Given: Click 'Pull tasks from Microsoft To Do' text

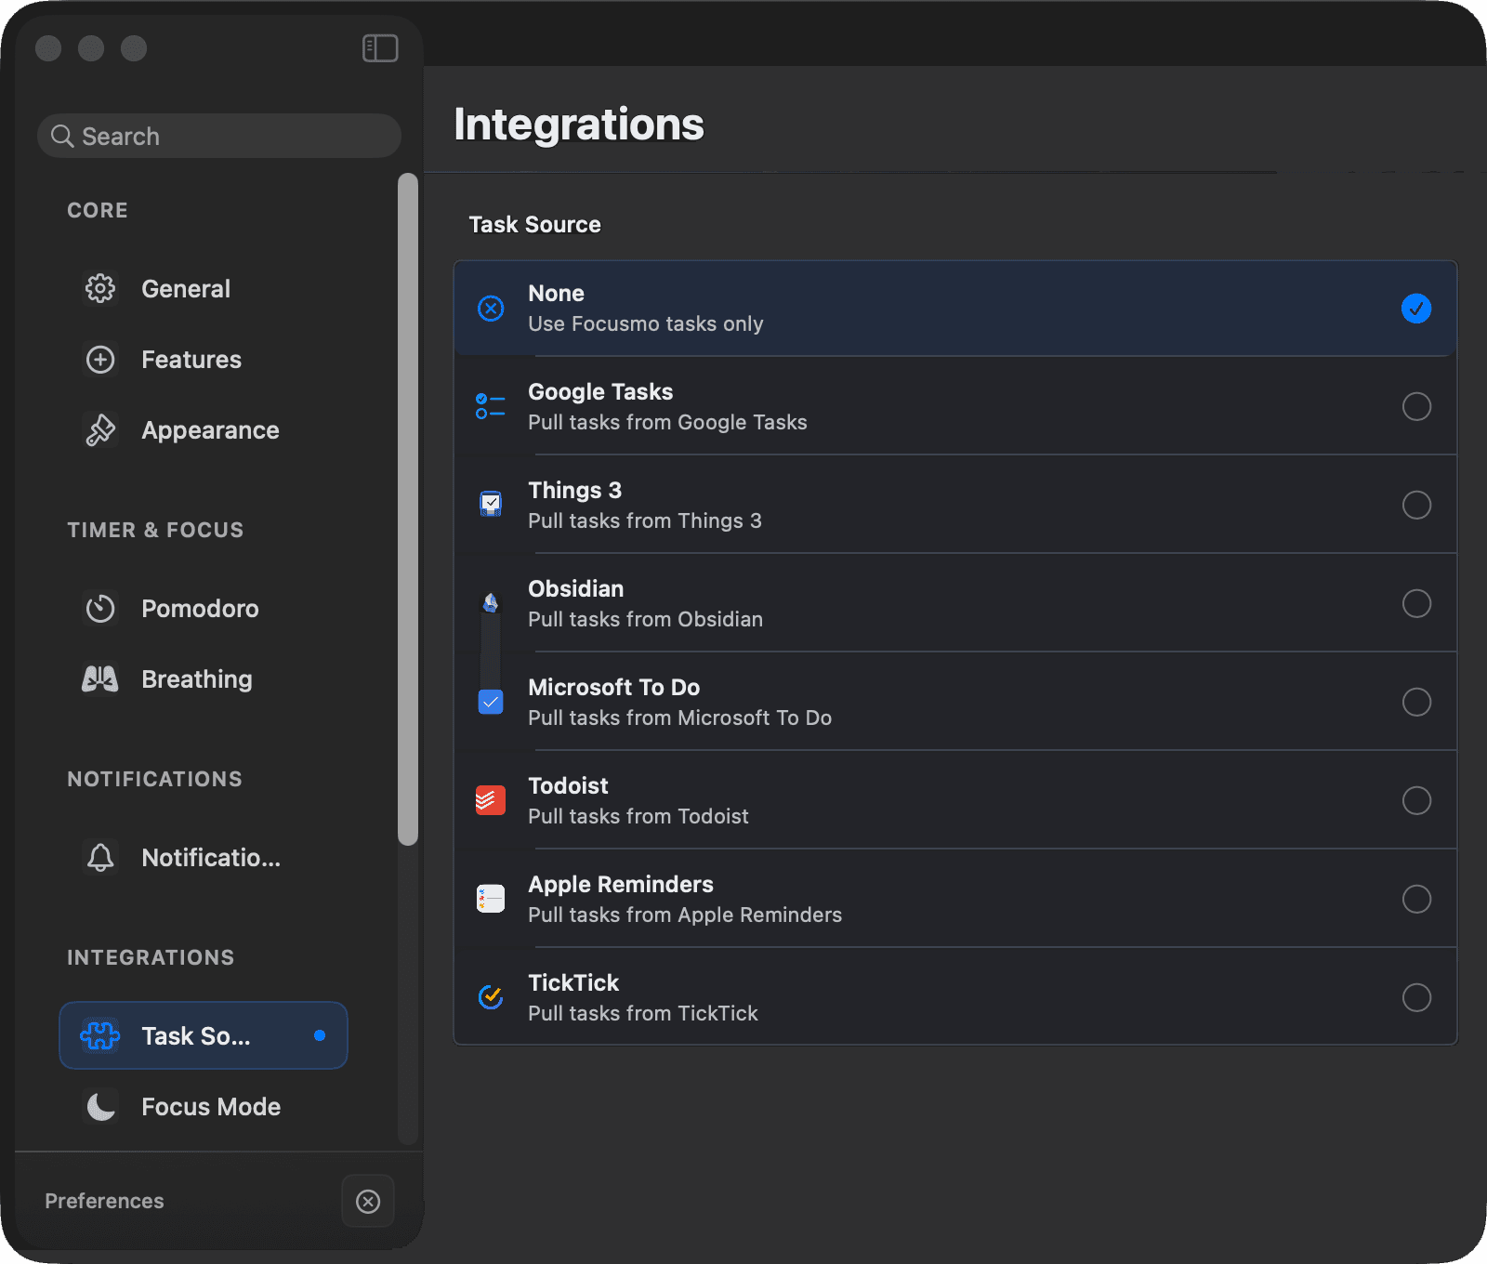Looking at the screenshot, I should click(679, 718).
